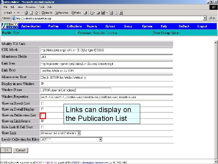Viewport: 218px width, 164px height.
Task: Click the Stop loading icon in toolbar
Action: click(26, 13)
